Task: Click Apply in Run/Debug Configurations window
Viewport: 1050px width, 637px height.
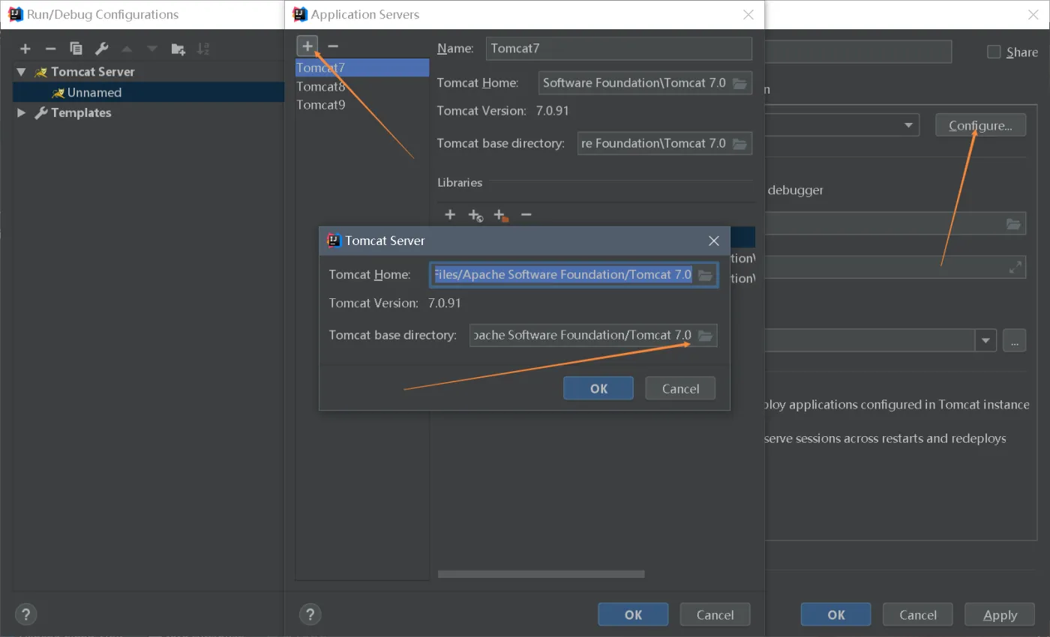Action: (1000, 615)
